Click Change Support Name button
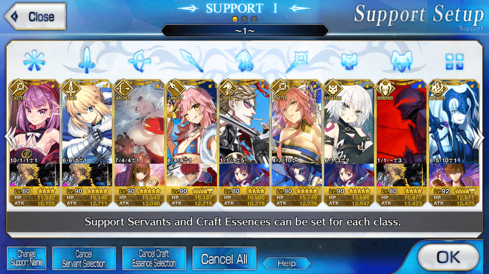 (27, 258)
